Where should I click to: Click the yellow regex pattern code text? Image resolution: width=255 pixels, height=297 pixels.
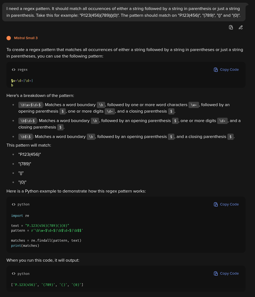coord(22,81)
